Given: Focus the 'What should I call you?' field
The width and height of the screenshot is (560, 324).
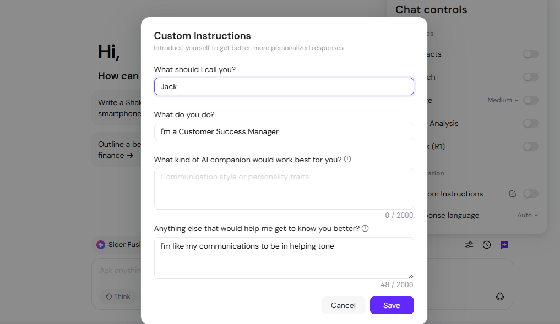Looking at the screenshot, I should coord(284,86).
